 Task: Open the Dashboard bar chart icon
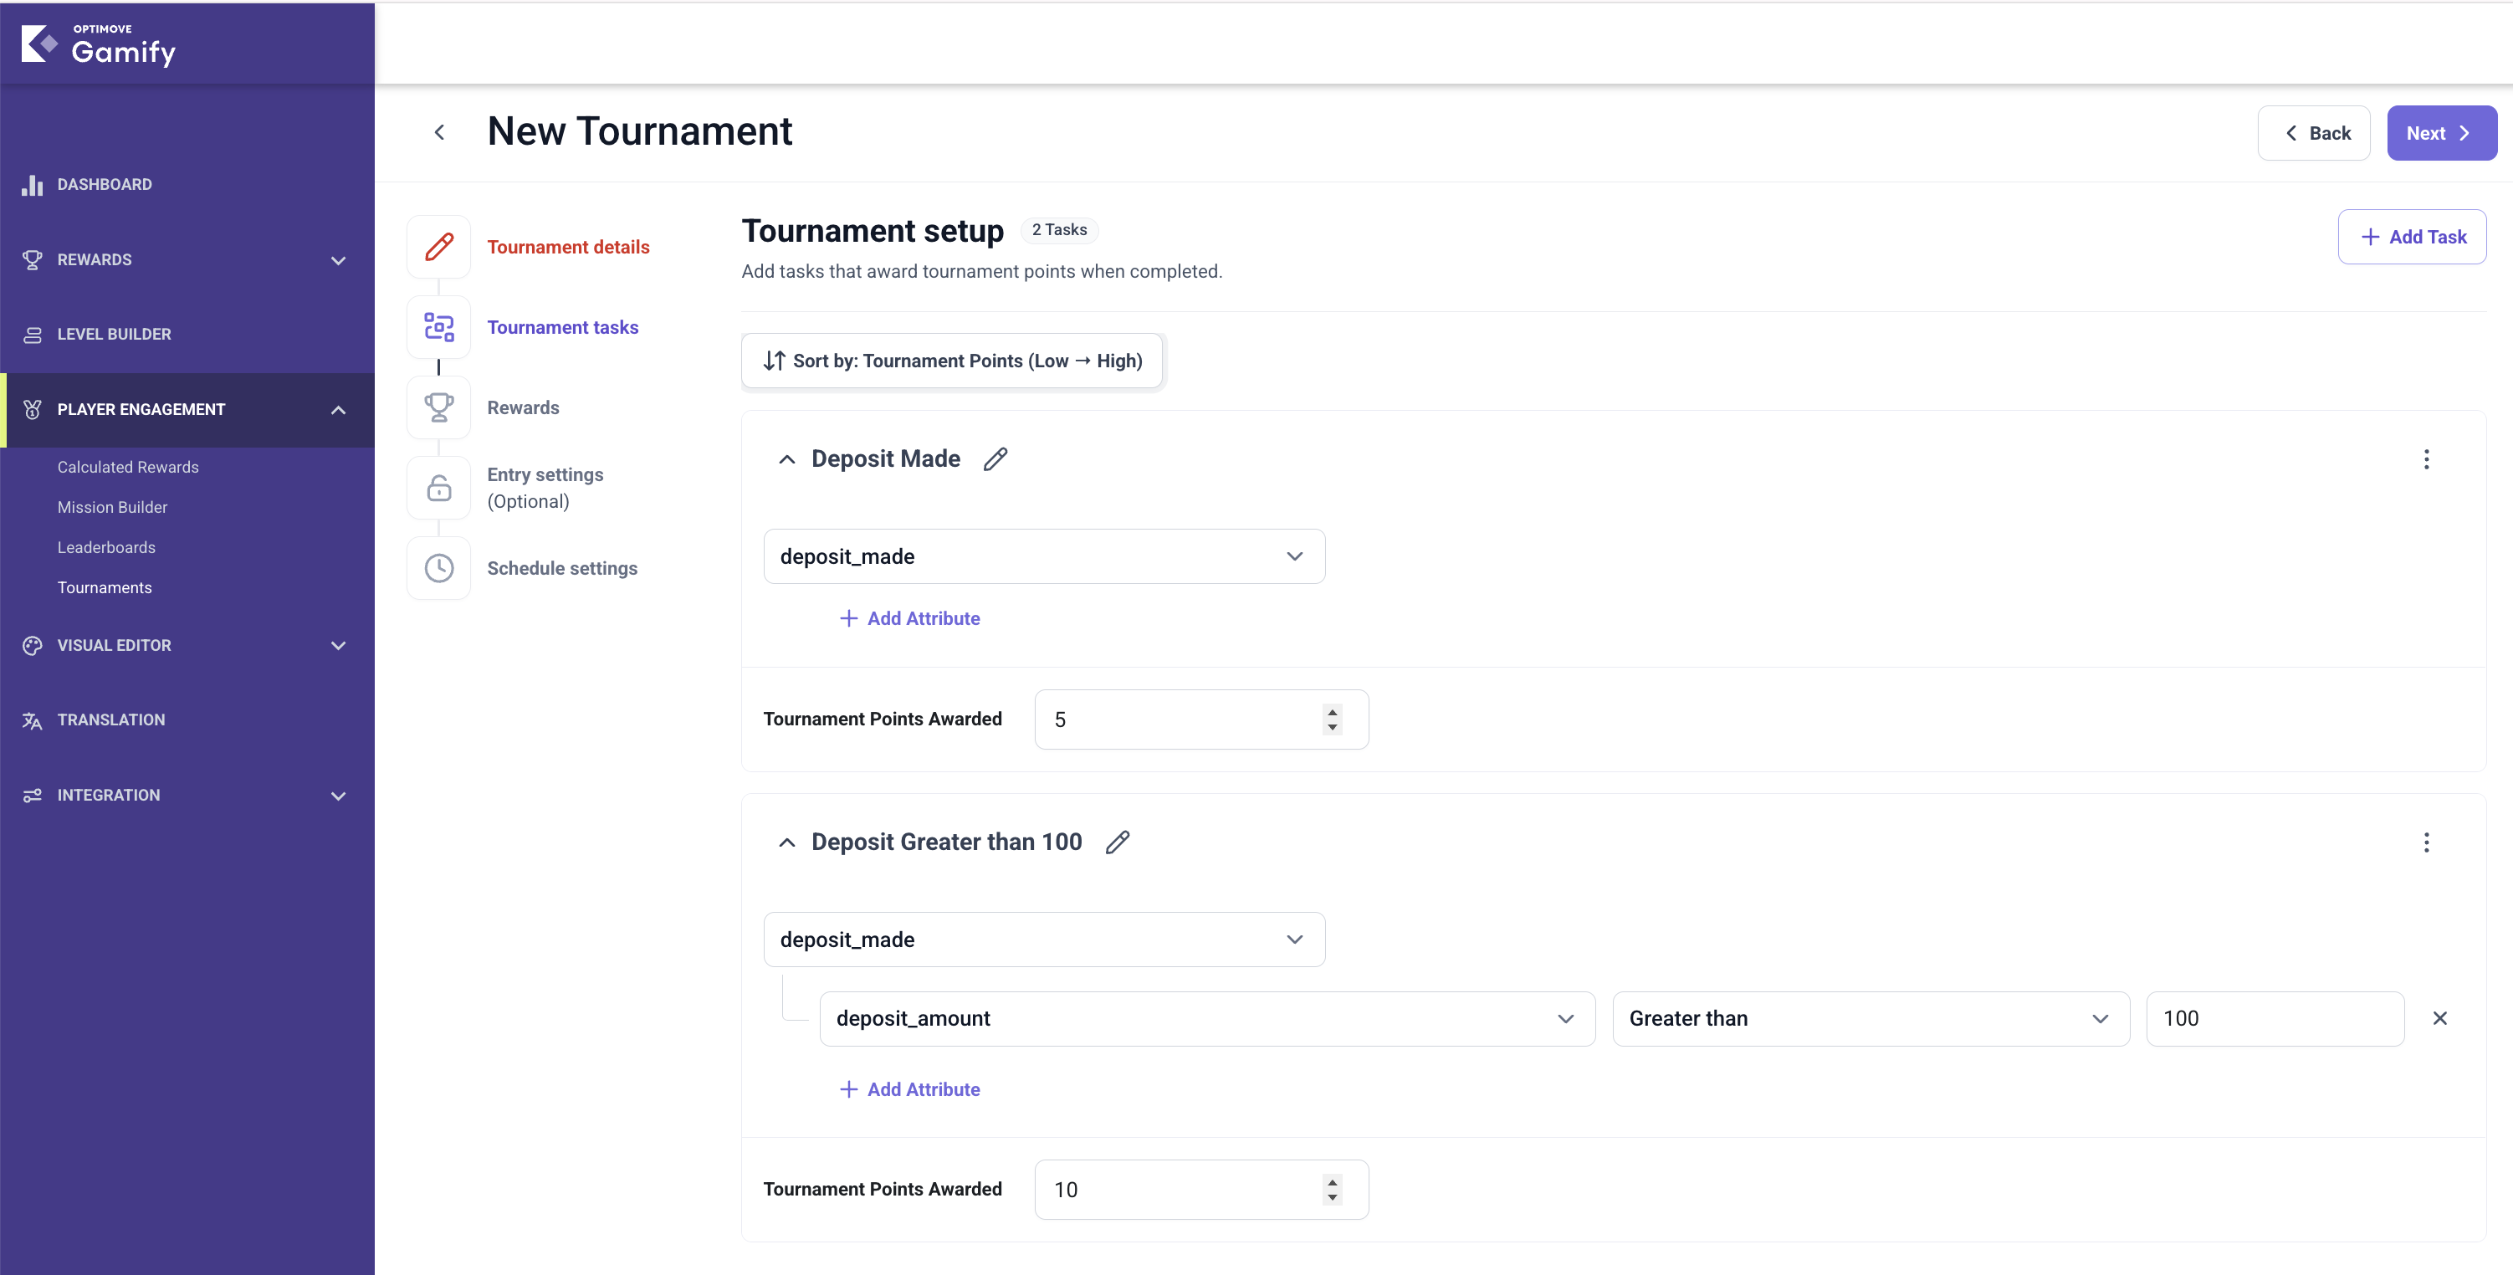(32, 184)
